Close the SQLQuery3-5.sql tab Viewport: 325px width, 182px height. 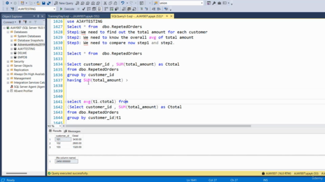(x=171, y=16)
